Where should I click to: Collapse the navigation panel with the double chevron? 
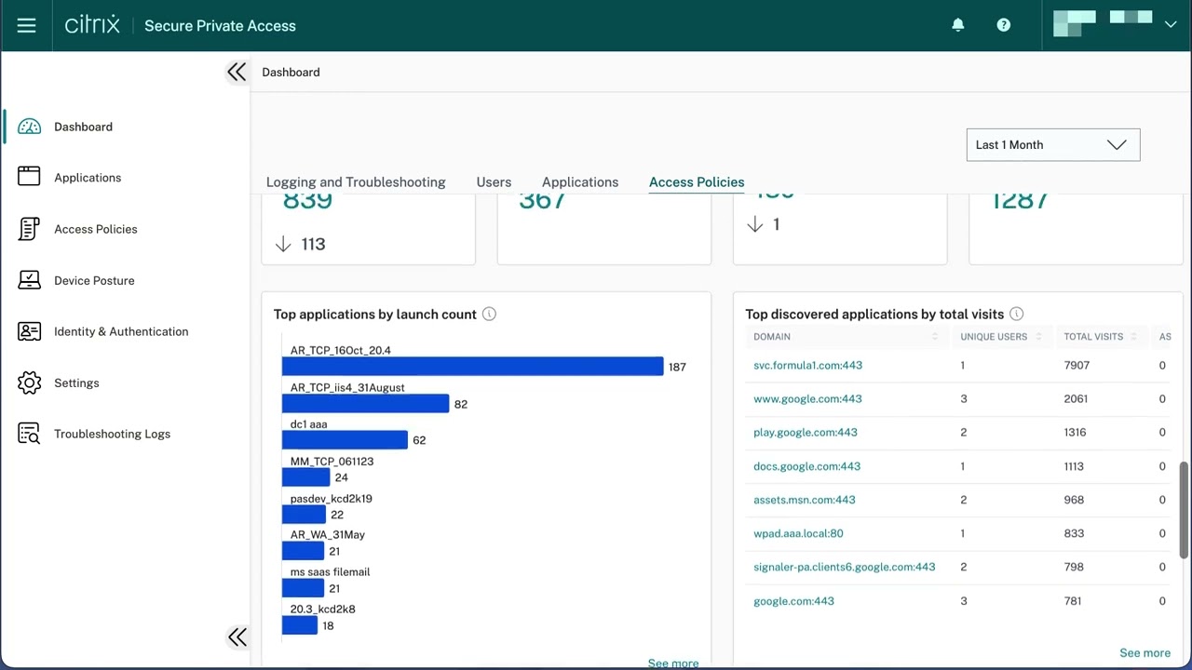[x=237, y=72]
